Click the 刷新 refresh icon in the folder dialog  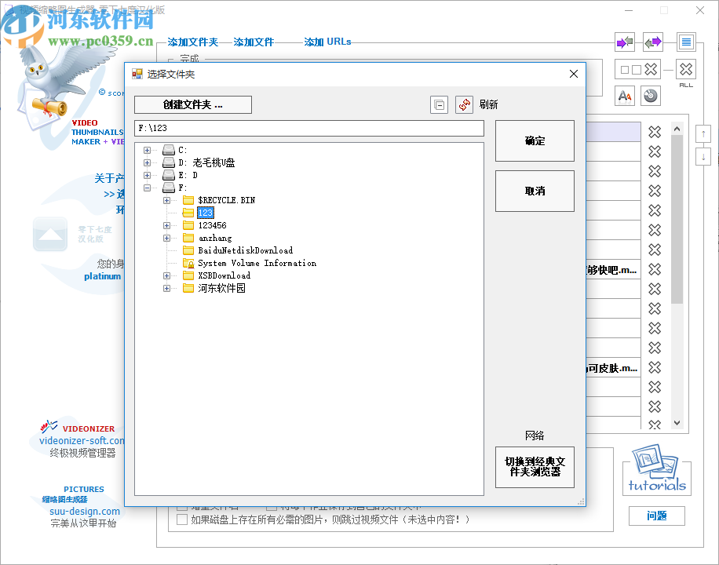463,104
